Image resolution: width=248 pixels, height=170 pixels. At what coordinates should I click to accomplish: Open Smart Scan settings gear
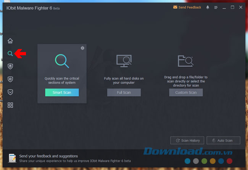click(82, 48)
